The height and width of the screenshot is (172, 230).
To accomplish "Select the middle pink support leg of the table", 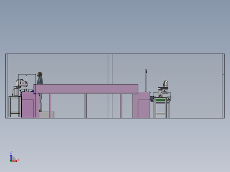I will coord(85,105).
